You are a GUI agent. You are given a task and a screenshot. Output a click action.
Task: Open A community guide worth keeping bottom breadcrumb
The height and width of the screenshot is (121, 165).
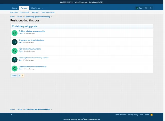(37, 109)
